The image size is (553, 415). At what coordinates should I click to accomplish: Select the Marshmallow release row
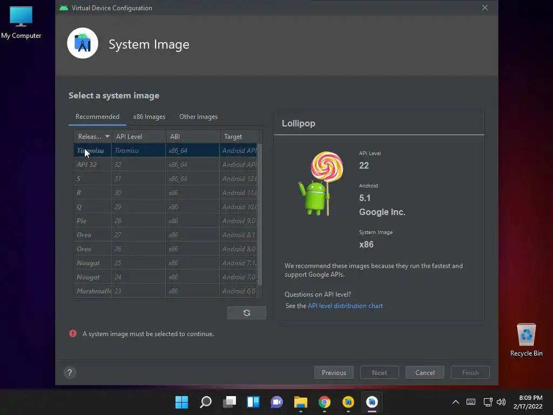click(x=165, y=291)
